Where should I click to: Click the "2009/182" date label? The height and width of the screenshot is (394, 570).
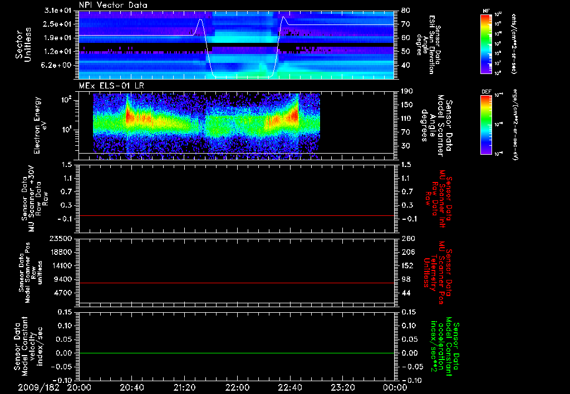(38, 387)
